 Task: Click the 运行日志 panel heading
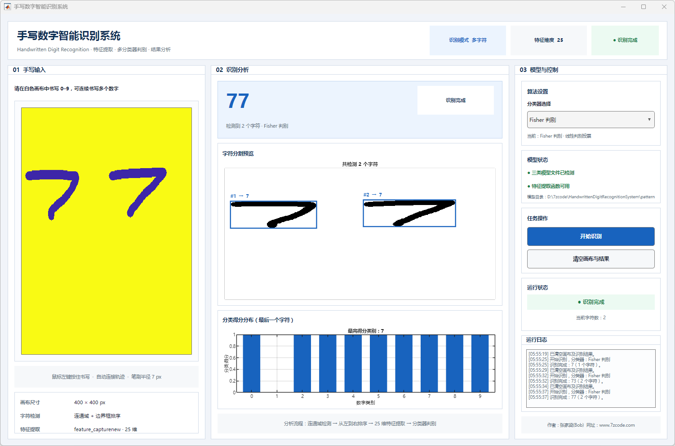tap(537, 340)
